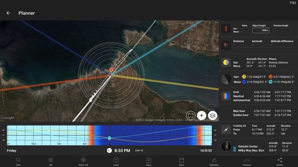Viewport: 298px width, 167px height.
Task: Open the Find search tool
Action: coord(18,161)
